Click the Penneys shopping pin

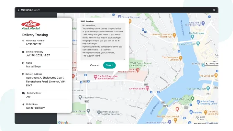click(191, 112)
